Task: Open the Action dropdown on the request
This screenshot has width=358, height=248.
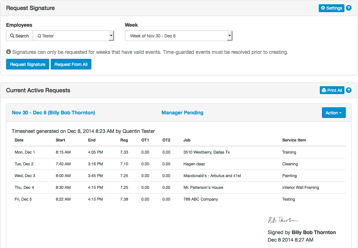Action: pyautogui.click(x=333, y=112)
